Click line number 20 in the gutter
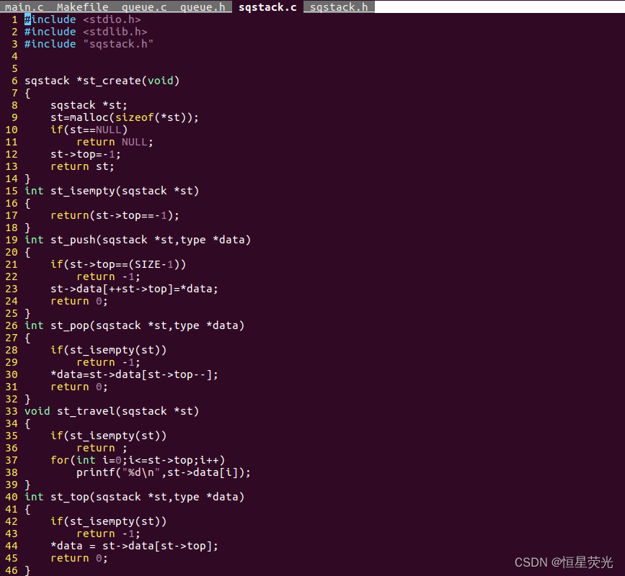 pos(12,253)
